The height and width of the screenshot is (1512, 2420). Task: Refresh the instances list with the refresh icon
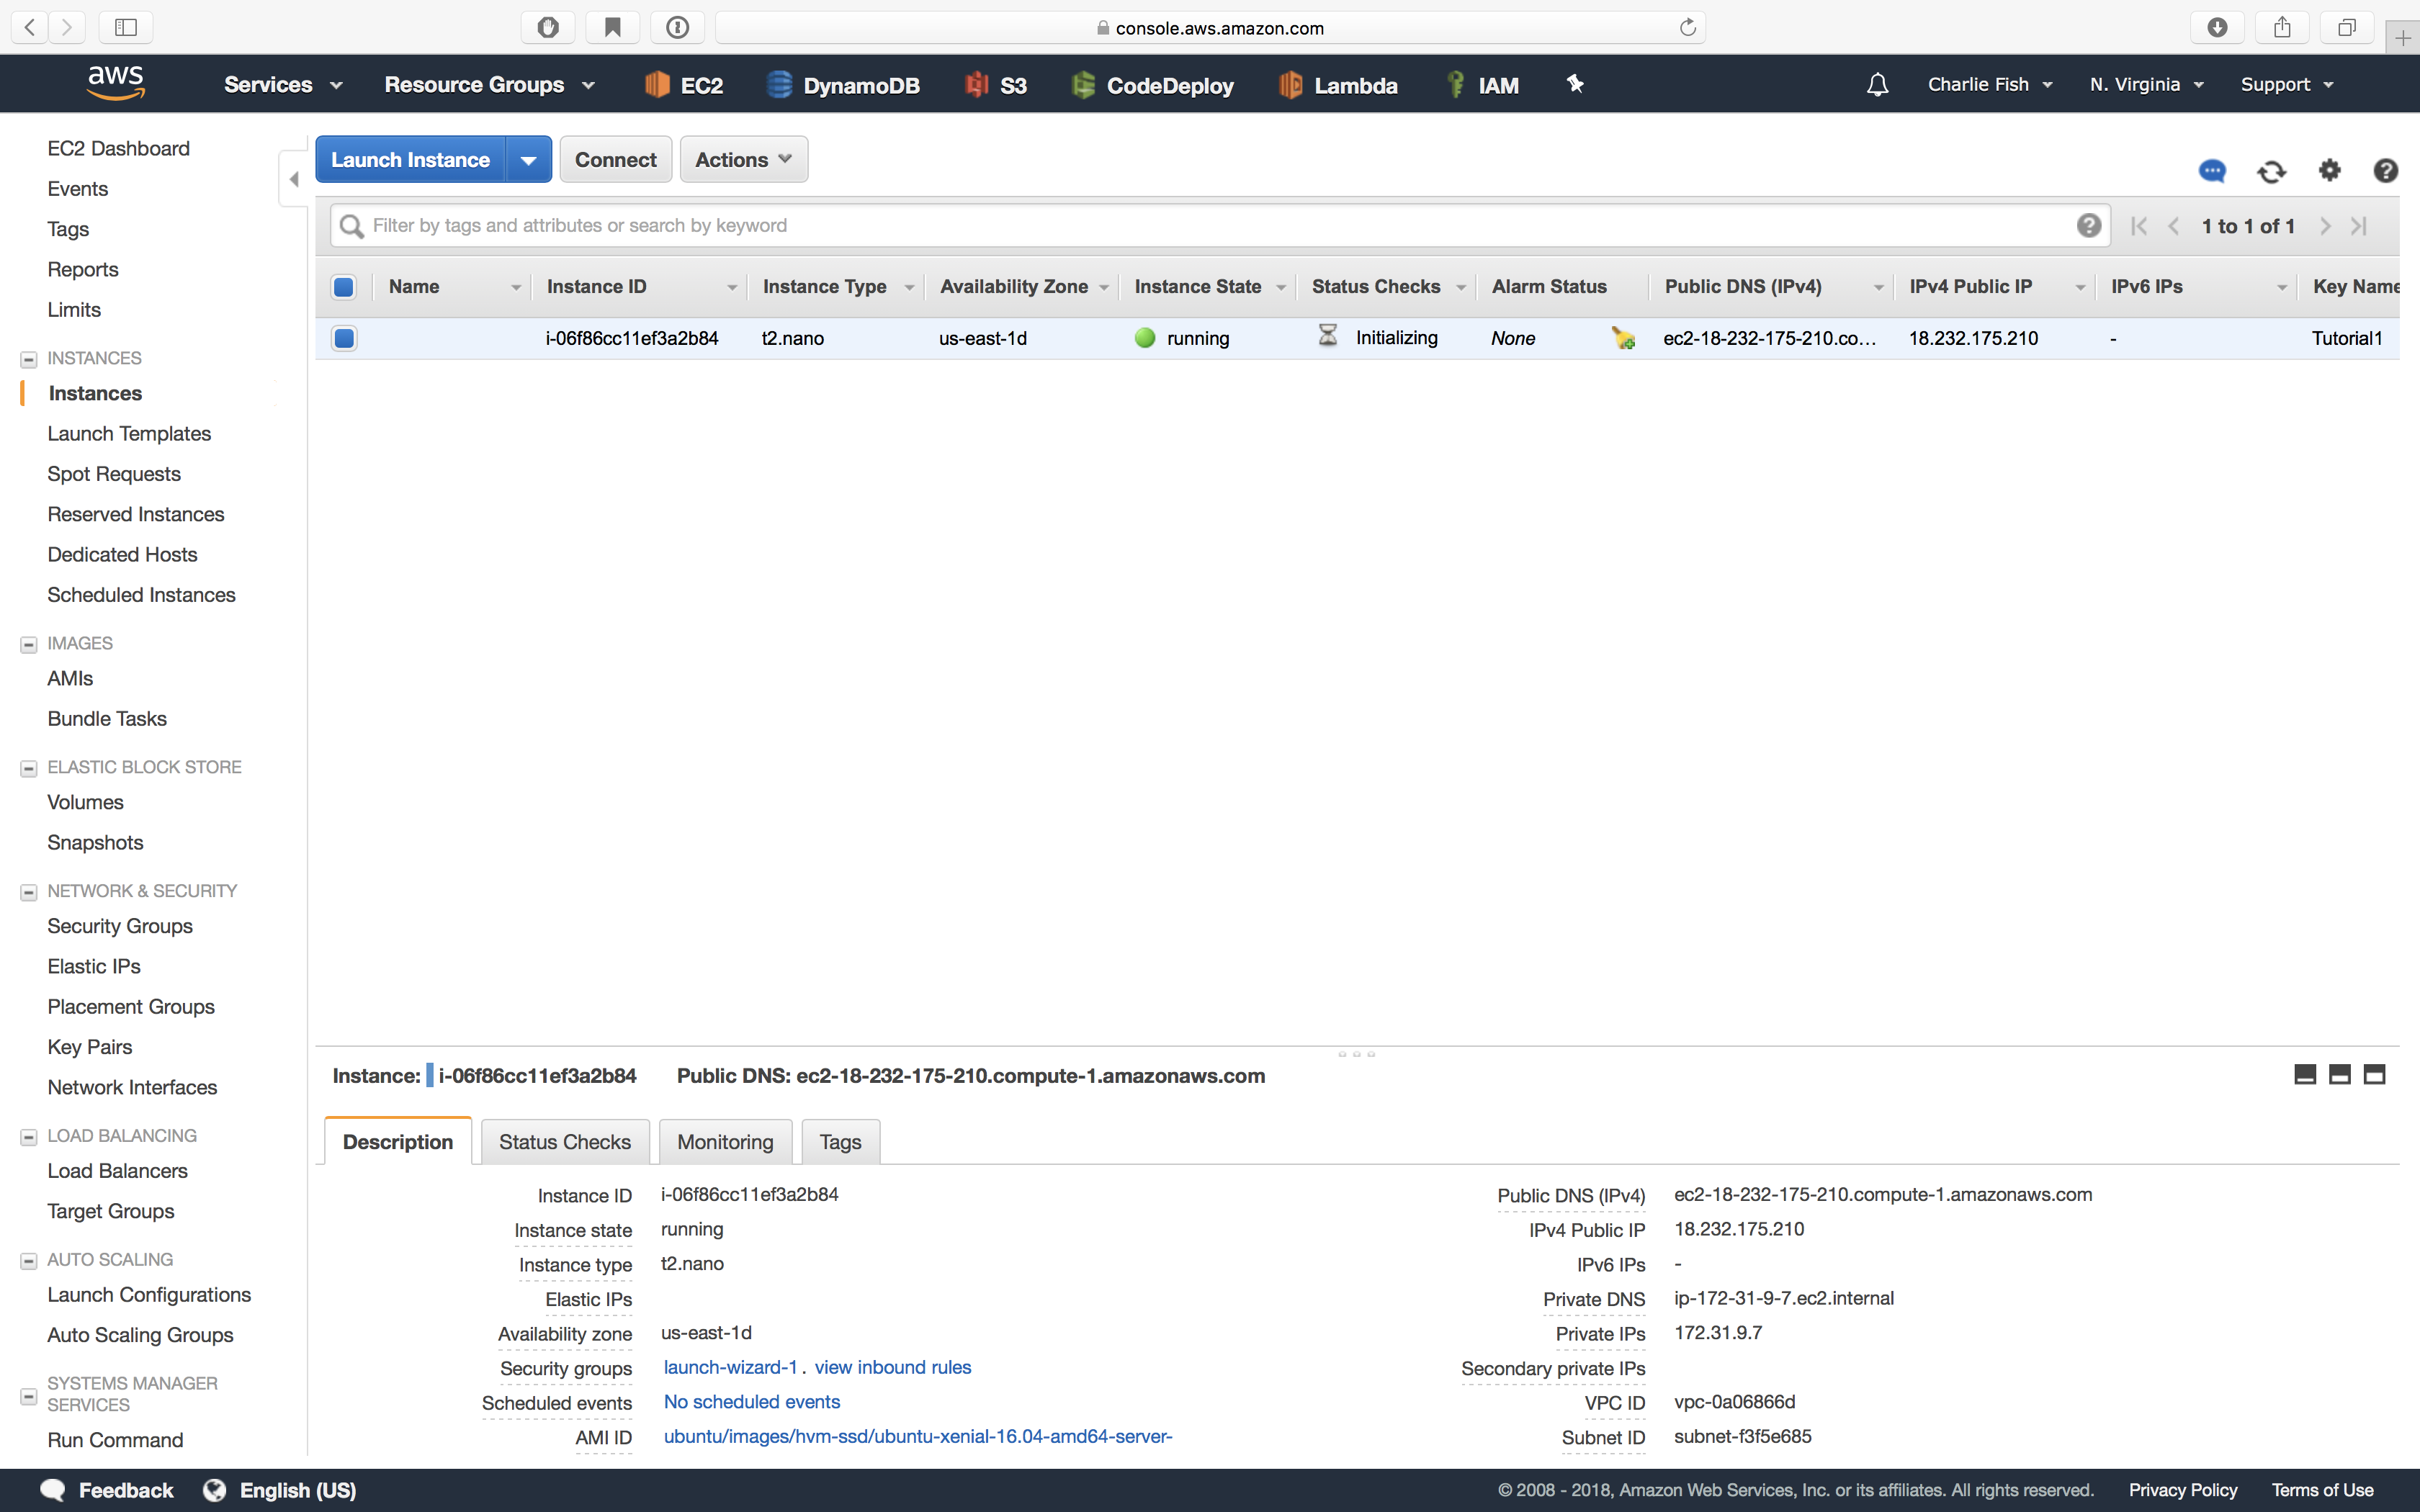[2271, 171]
